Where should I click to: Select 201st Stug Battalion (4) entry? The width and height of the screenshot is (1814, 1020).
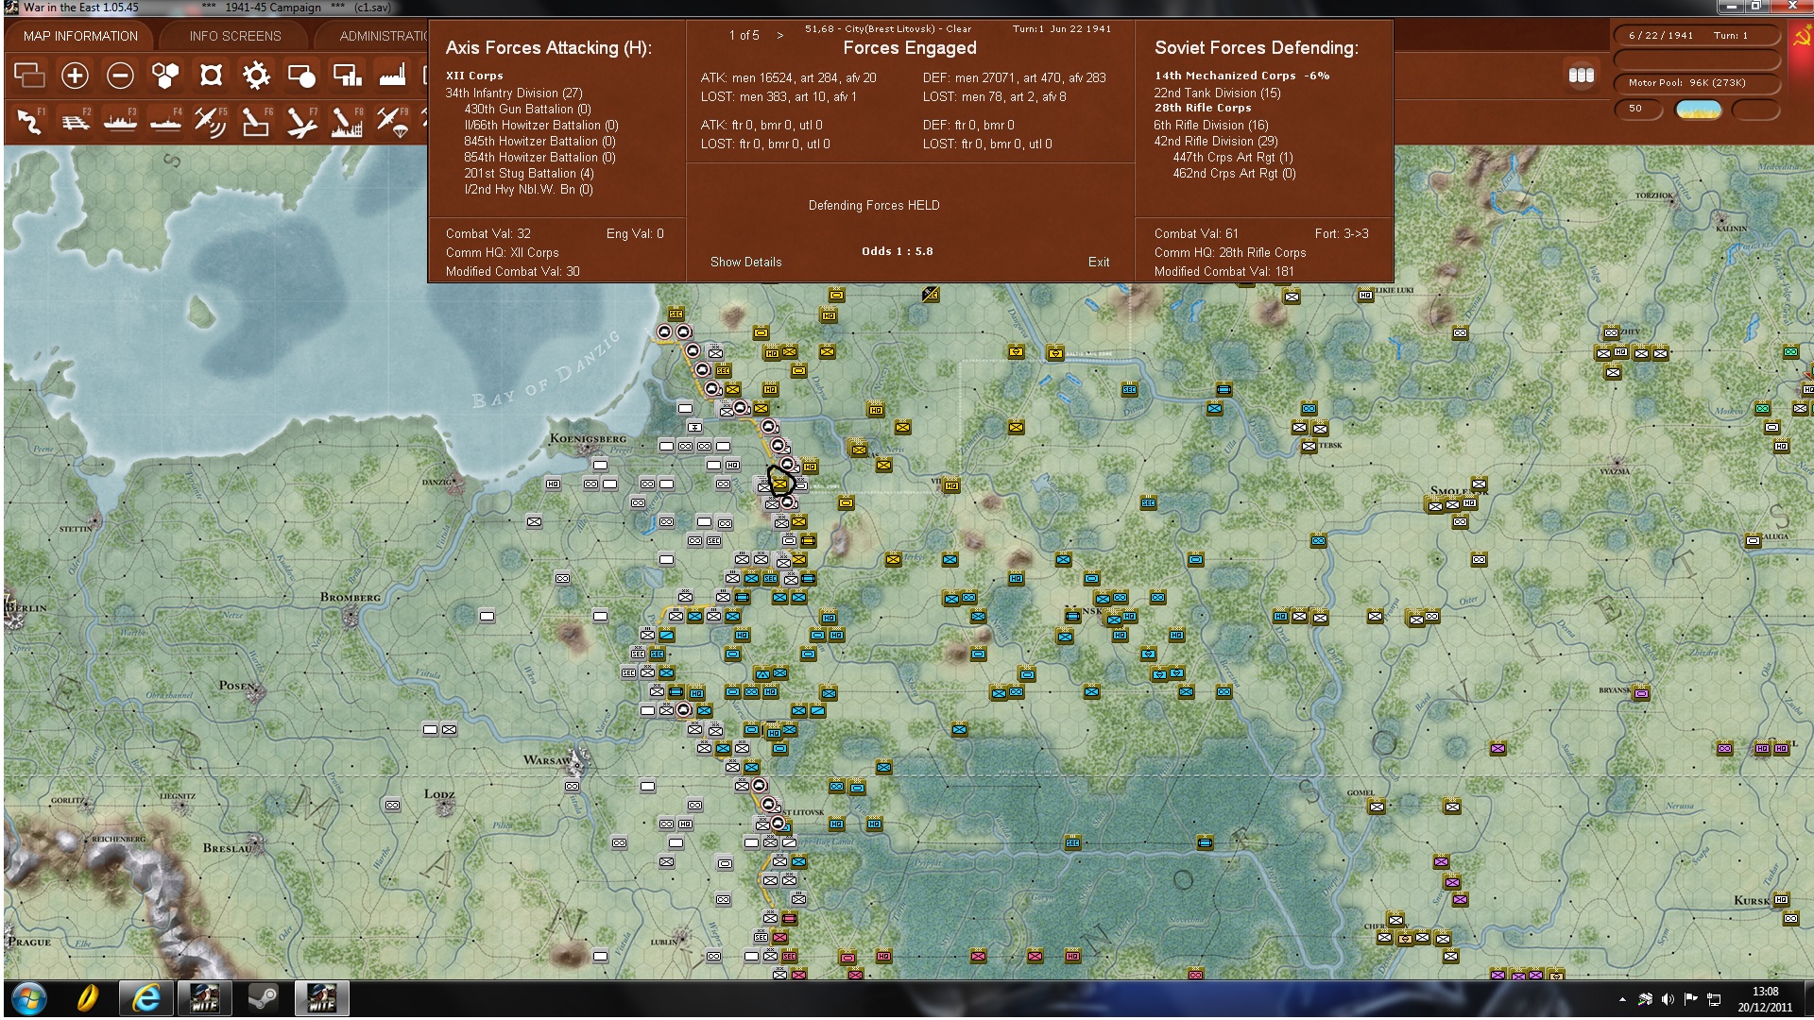(529, 173)
